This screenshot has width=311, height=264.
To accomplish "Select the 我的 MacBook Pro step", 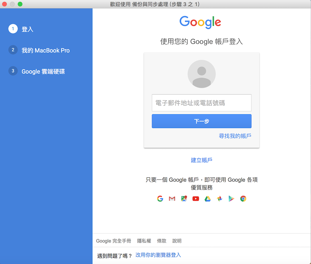I will 45,50.
